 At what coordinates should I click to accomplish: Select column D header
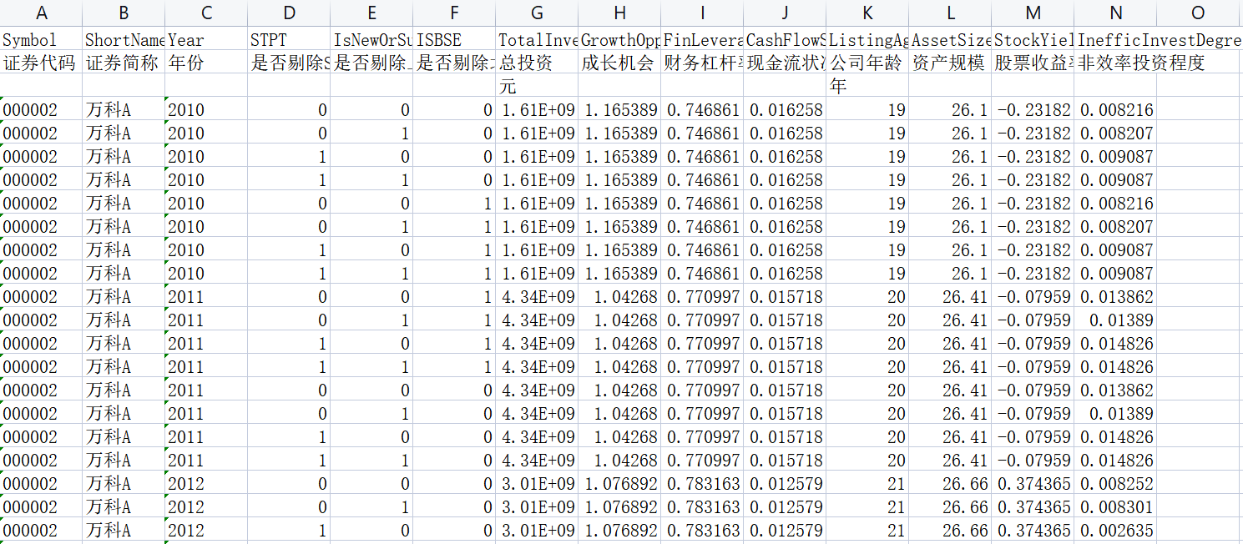click(290, 13)
